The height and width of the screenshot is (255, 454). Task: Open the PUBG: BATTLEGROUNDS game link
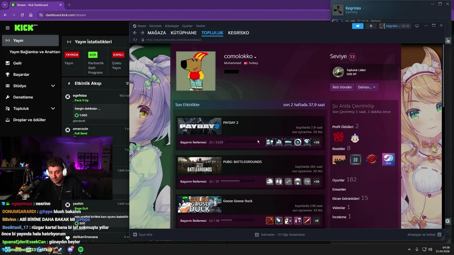point(242,162)
